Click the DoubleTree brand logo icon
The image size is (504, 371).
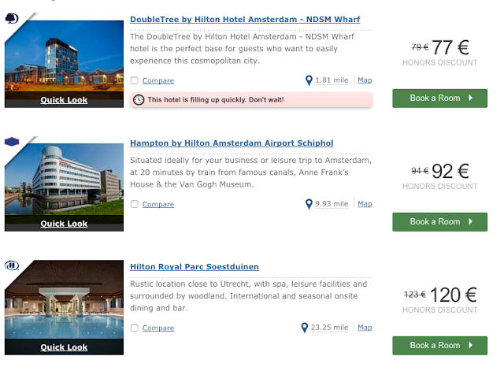[12, 18]
